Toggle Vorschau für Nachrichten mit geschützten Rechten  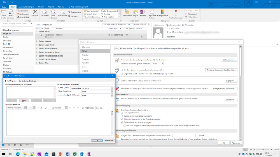tap(125, 126)
